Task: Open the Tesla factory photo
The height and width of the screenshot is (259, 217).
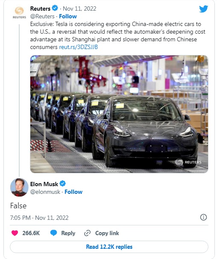Action: (119, 114)
